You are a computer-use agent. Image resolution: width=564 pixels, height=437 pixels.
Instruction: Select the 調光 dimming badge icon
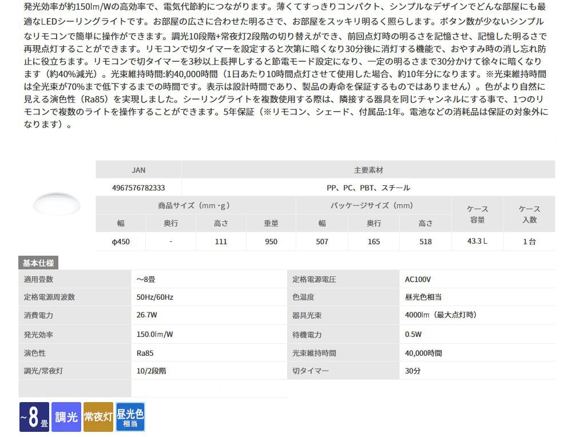click(x=66, y=418)
